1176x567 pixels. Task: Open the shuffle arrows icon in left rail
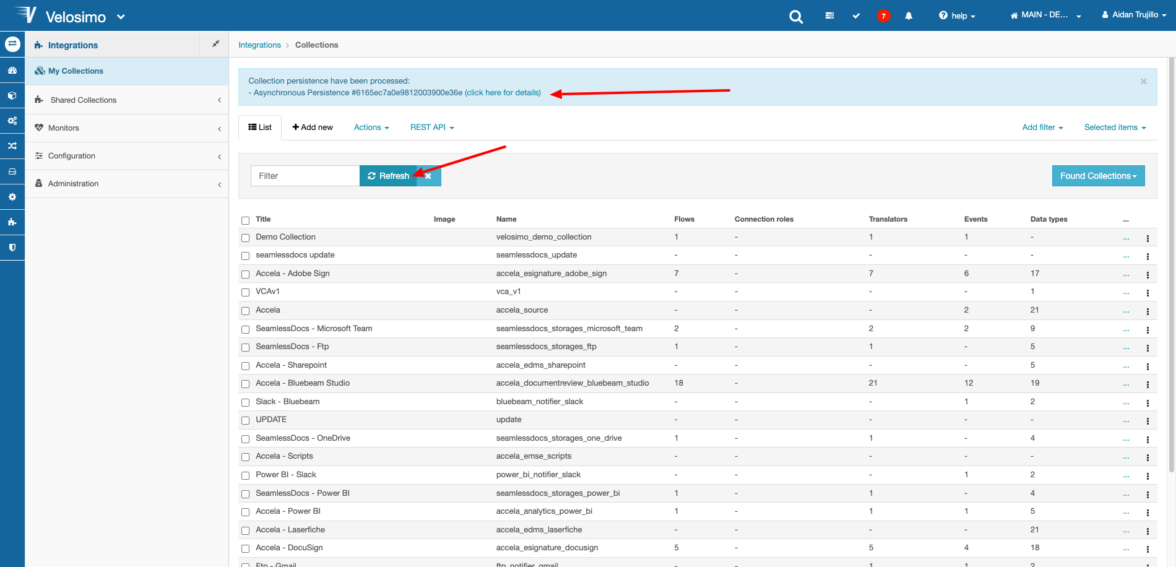(12, 146)
